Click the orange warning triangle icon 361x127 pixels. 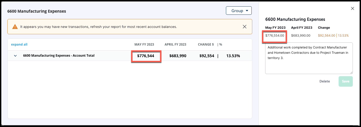[15, 27]
